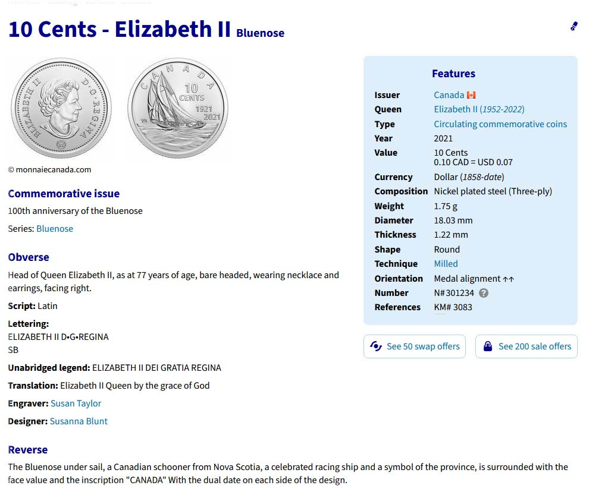Click the question mark help icon near N#301234

(x=484, y=293)
